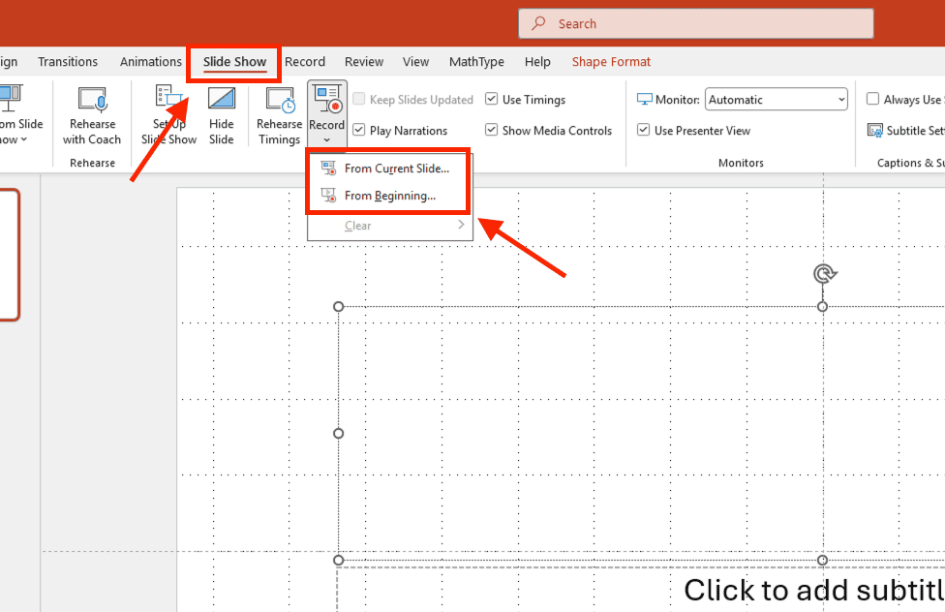Click the Record icon in ribbon
945x612 pixels.
pos(327,99)
